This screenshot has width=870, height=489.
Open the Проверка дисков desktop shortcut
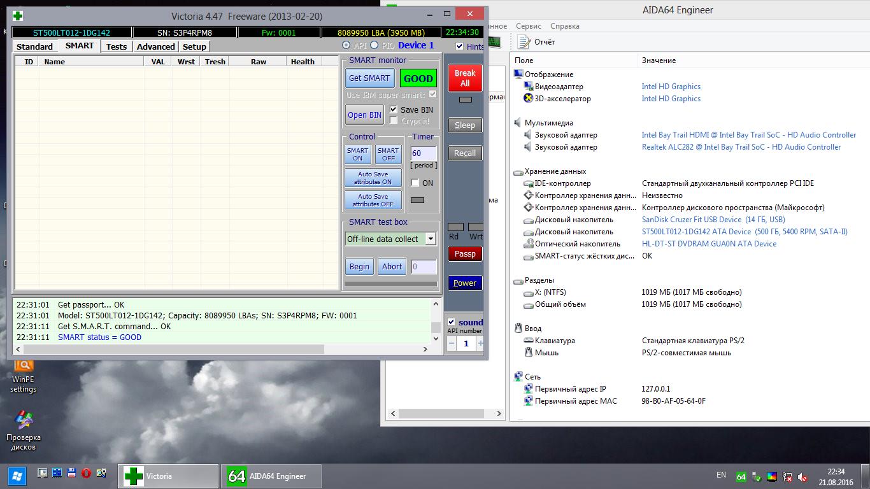[x=24, y=431]
